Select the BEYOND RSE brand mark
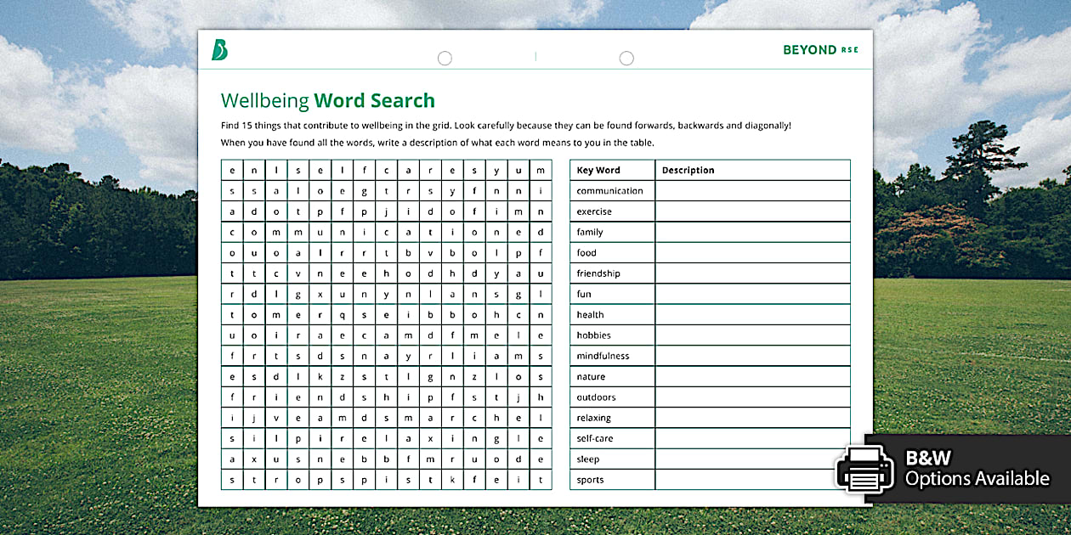The image size is (1071, 535). coord(819,49)
